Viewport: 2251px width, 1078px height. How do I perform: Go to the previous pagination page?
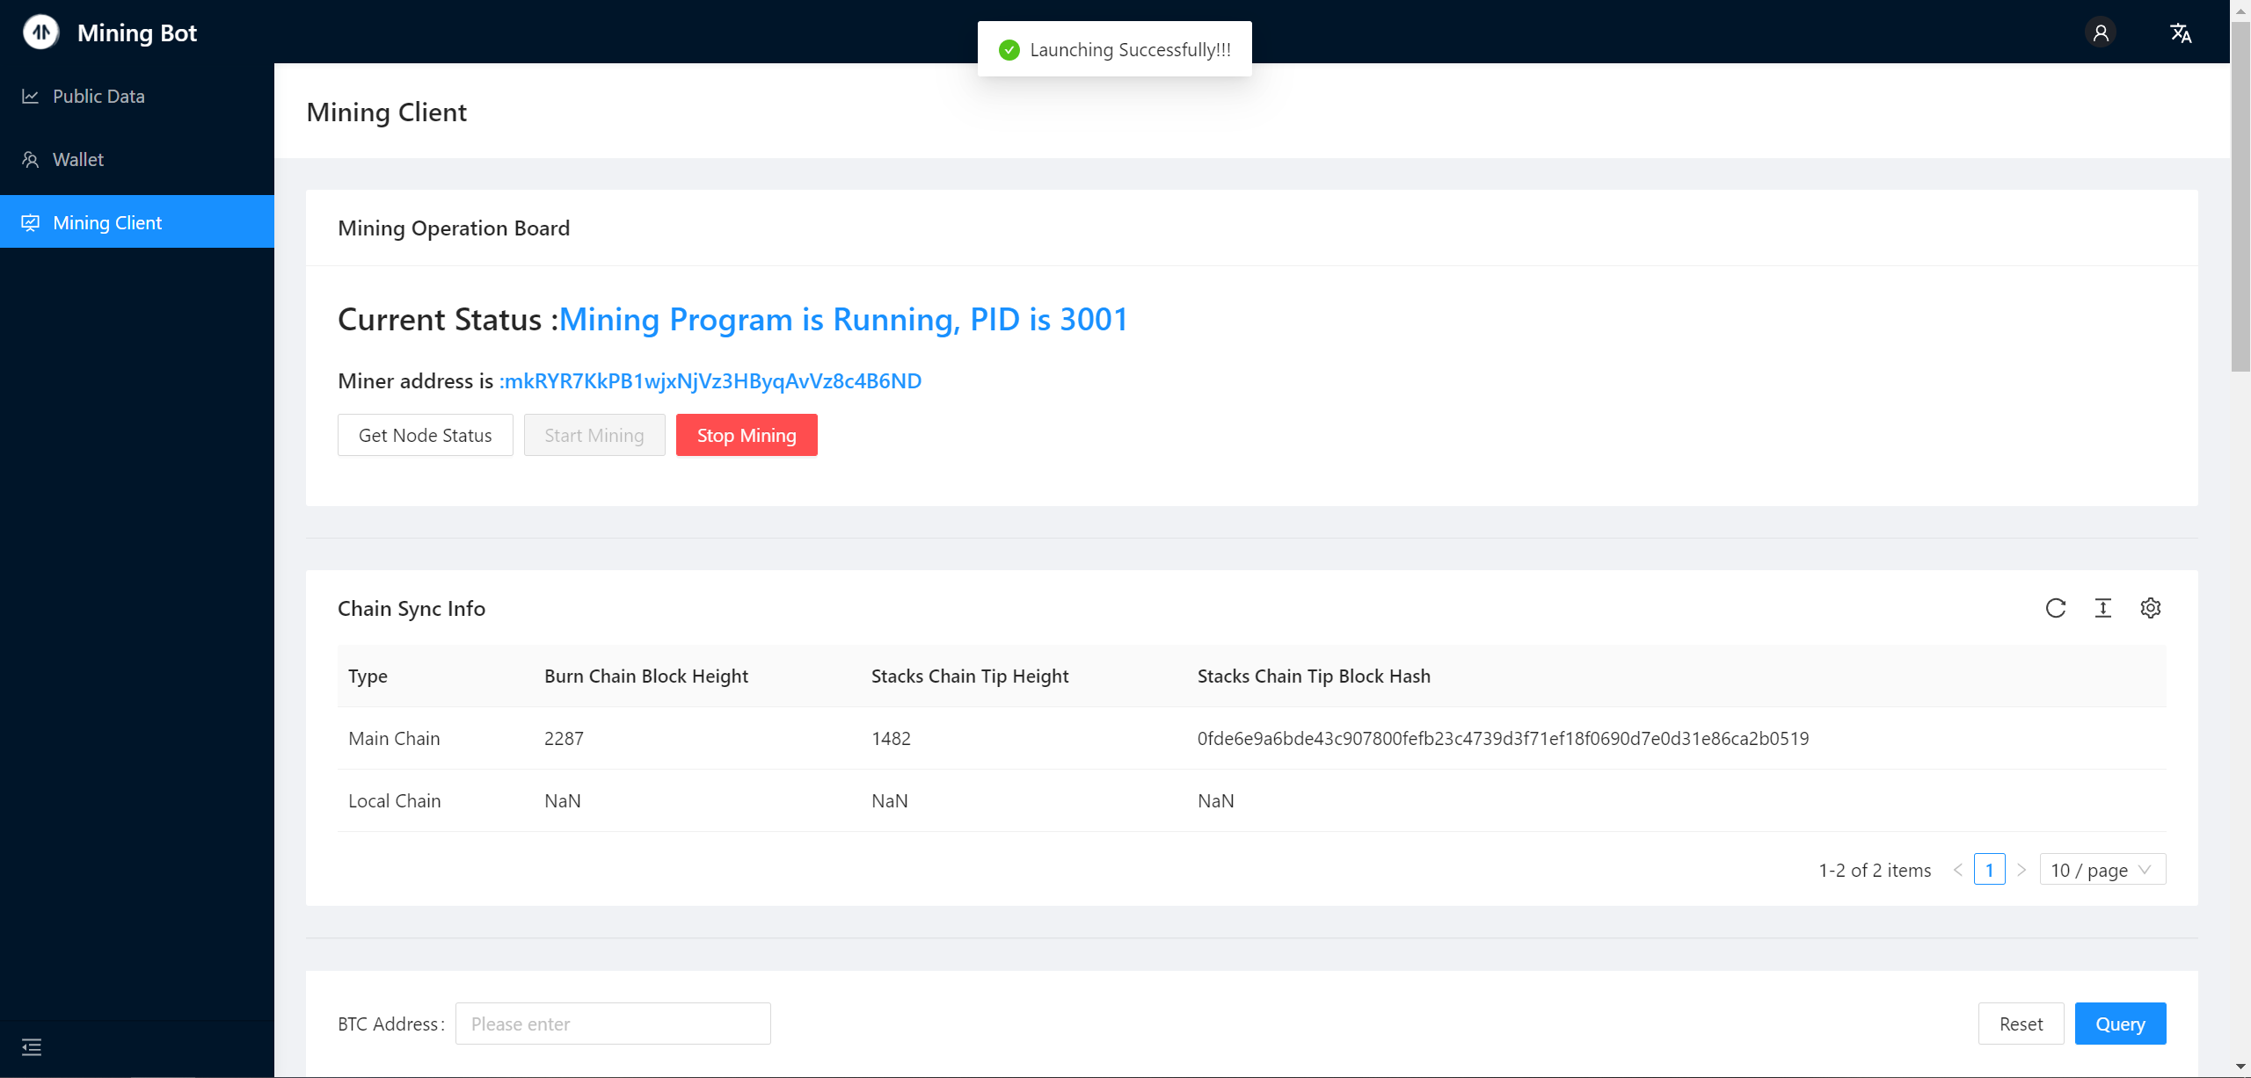(x=1958, y=870)
